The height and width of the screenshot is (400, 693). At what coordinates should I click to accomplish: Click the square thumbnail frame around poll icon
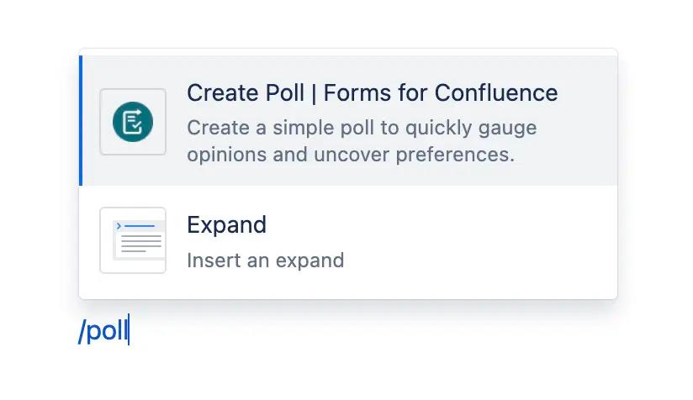(x=105, y=94)
